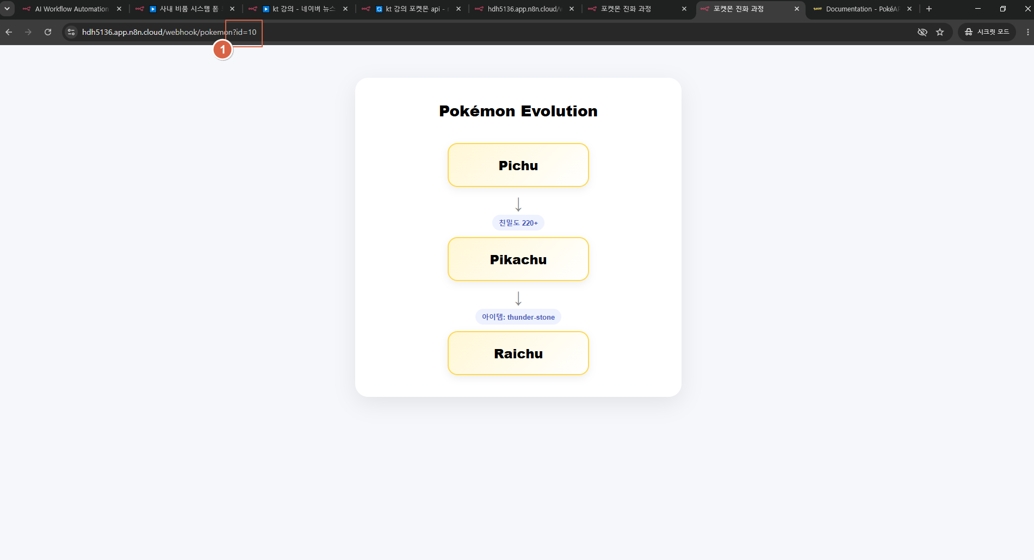Minimize the browser window
Image resolution: width=1034 pixels, height=560 pixels.
(978, 9)
